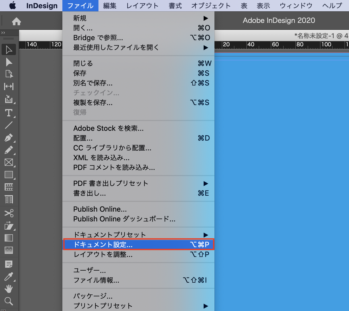The height and width of the screenshot is (311, 349).
Task: Choose the Type tool
Action: (x=9, y=113)
